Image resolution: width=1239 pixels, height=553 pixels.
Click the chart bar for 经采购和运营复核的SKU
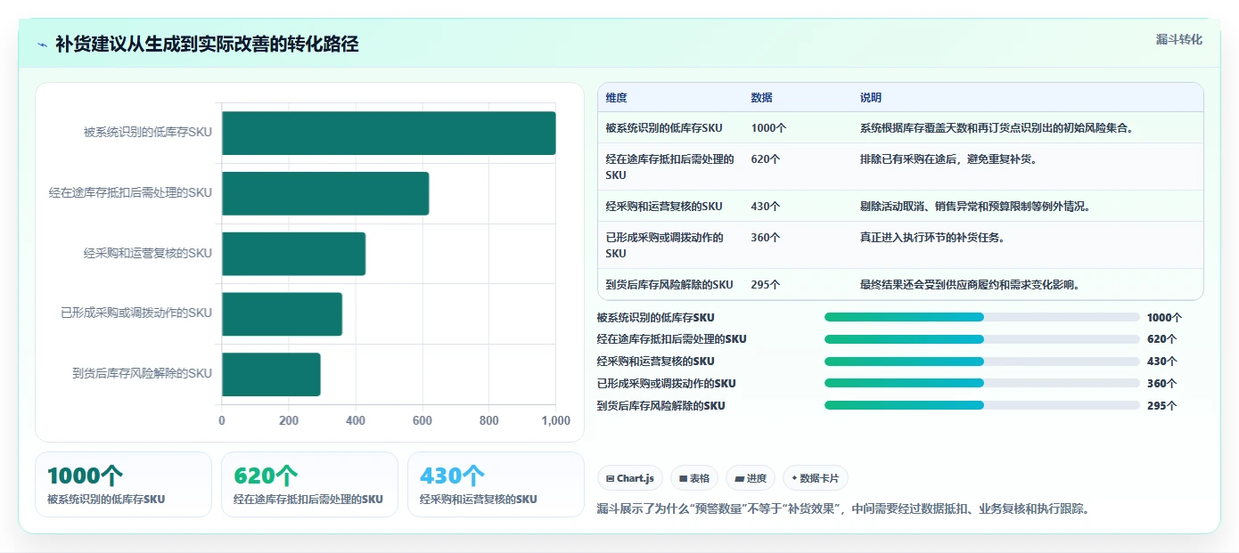tap(293, 254)
